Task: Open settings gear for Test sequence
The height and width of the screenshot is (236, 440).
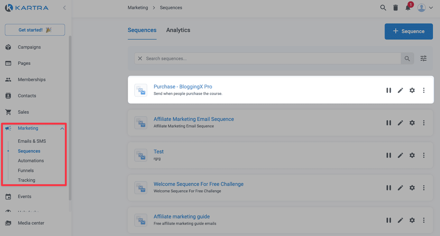Action: pos(412,155)
